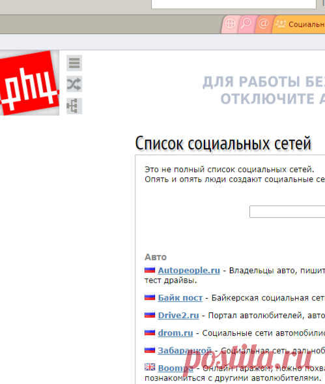Click the address box at the top
Viewport: 325px width, 384px height.
(234, 4)
